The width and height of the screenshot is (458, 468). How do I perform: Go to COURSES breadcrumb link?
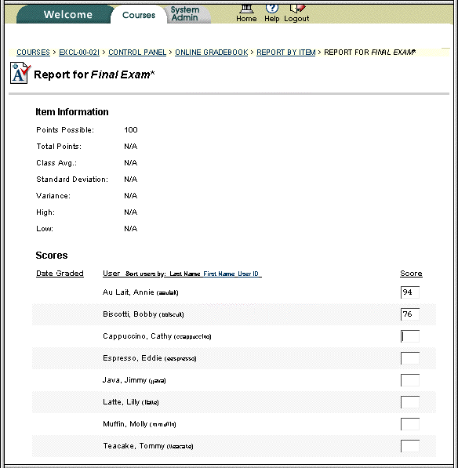(33, 53)
